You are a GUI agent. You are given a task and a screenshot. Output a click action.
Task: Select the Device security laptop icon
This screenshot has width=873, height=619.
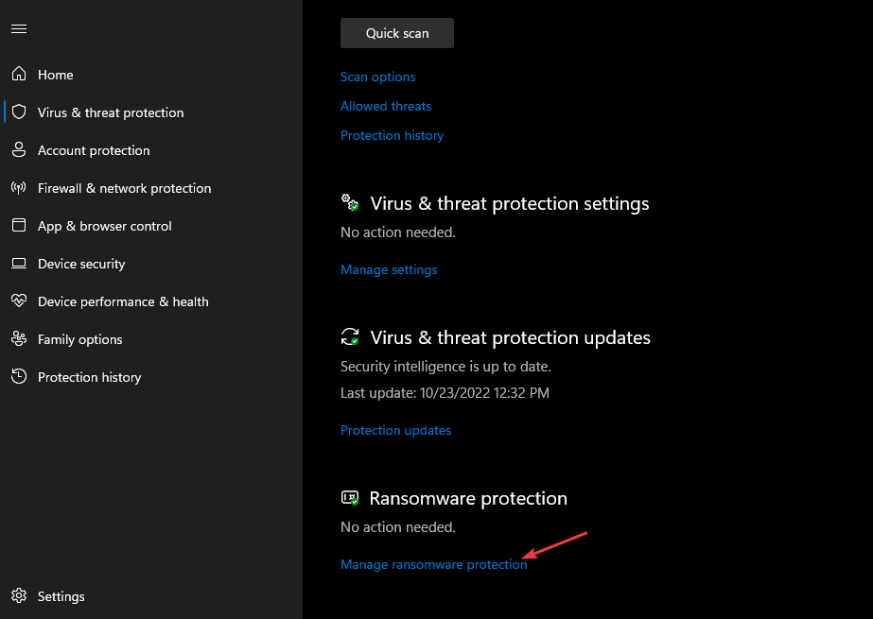coord(19,263)
